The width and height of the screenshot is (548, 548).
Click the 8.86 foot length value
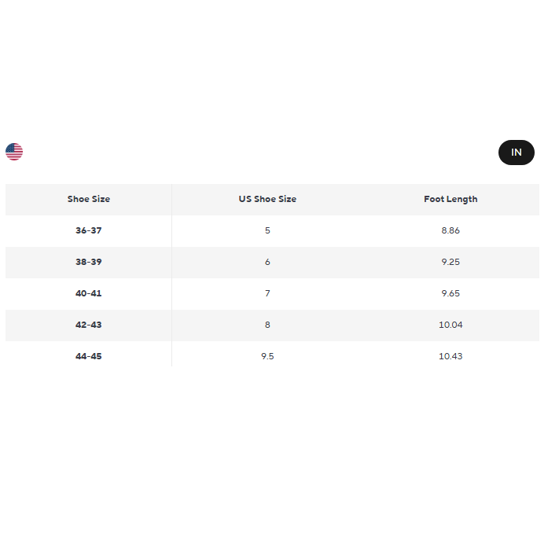click(x=451, y=230)
